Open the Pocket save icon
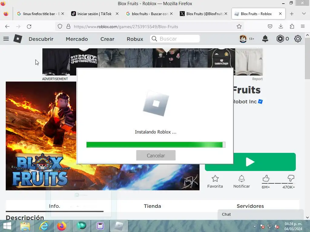This screenshot has height=232, width=310. click(270, 27)
